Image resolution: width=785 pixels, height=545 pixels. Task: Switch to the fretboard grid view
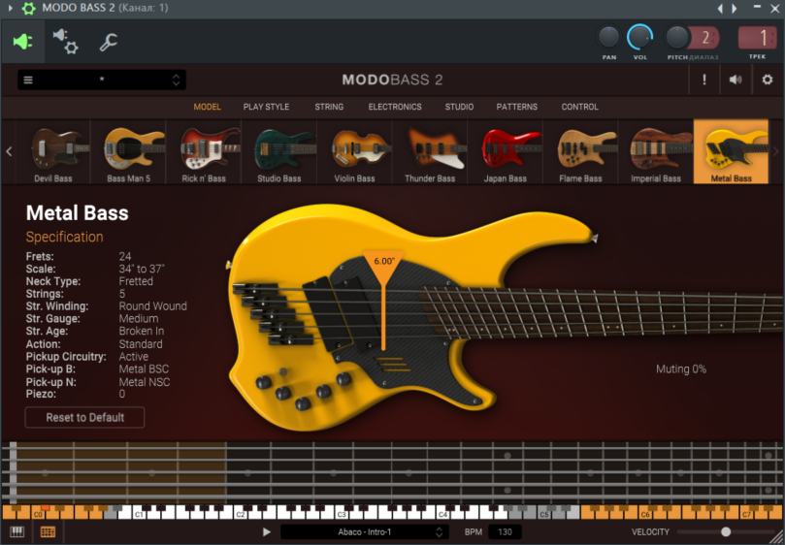(48, 531)
